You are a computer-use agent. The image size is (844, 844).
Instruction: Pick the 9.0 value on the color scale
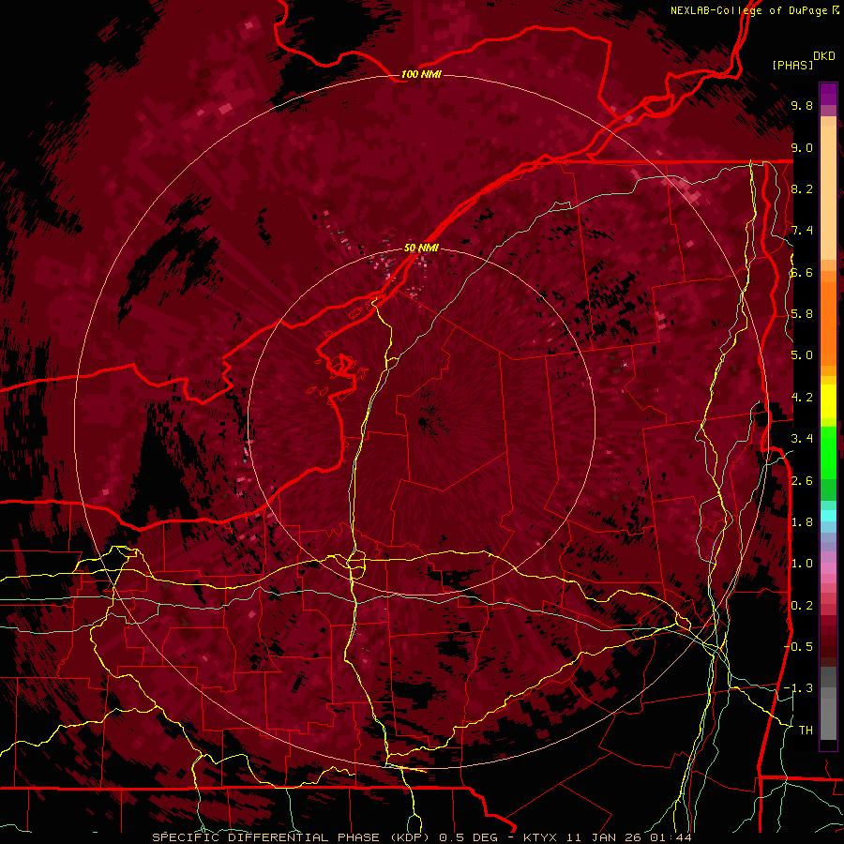[802, 148]
